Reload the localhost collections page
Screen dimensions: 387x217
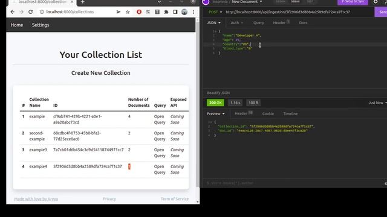click(x=31, y=12)
